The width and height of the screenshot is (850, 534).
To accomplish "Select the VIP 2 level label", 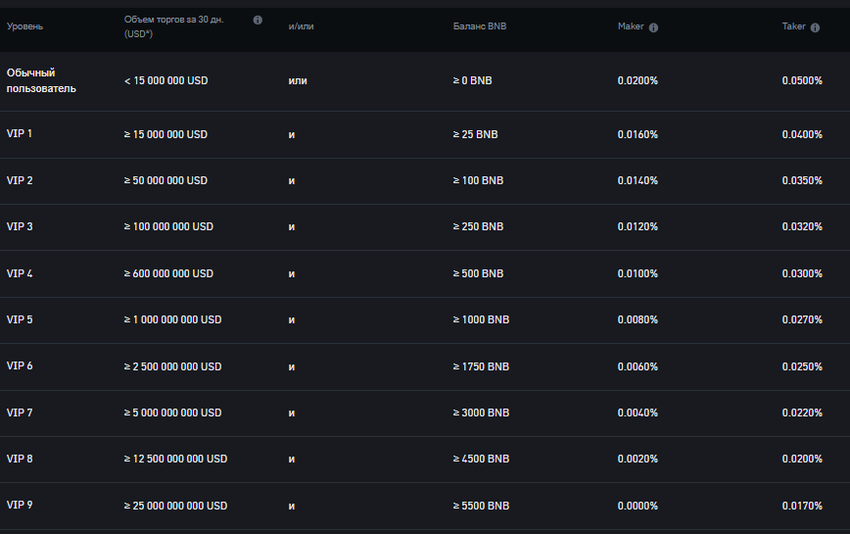I will coord(20,180).
